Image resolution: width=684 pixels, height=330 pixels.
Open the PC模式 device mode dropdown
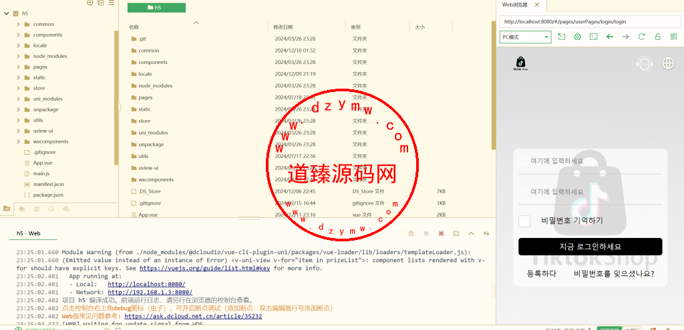525,37
